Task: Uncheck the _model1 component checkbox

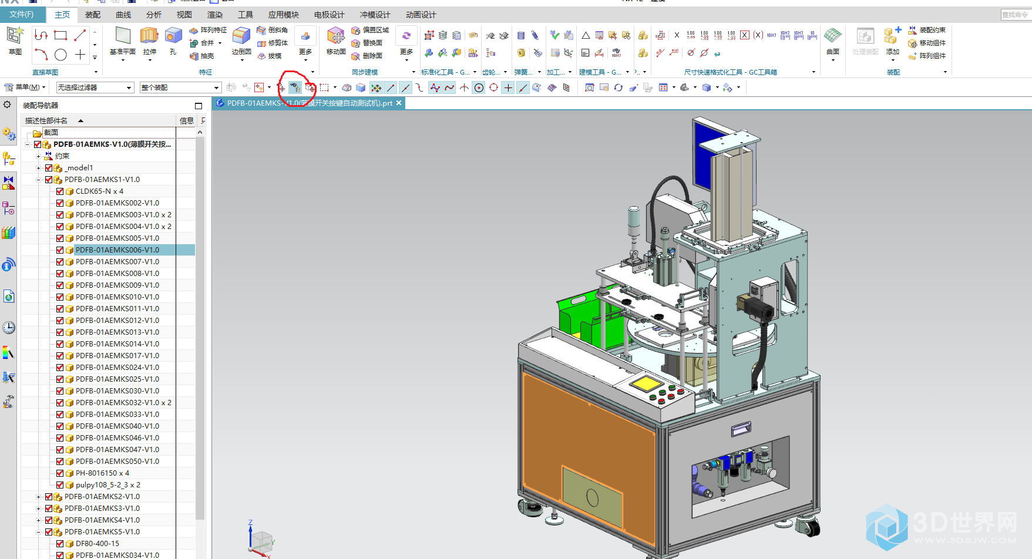Action: point(49,168)
